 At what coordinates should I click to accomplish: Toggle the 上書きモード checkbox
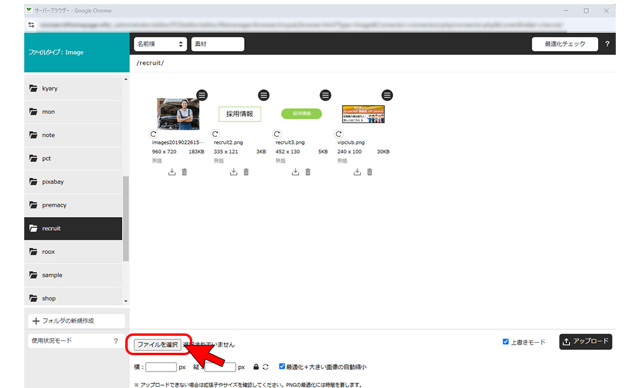point(506,342)
